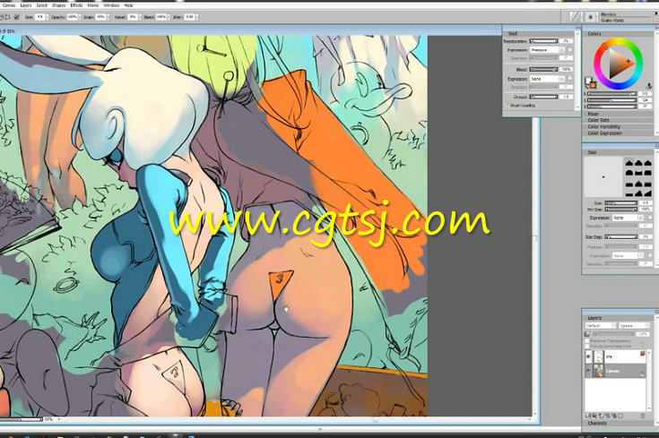Image resolution: width=659 pixels, height=438 pixels.
Task: Click the paper selector icon in the property bar
Action: [x=574, y=17]
